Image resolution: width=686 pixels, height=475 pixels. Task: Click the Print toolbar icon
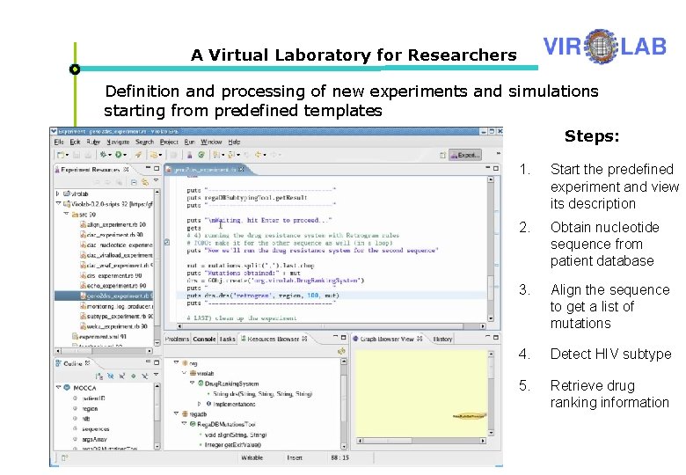pos(88,155)
